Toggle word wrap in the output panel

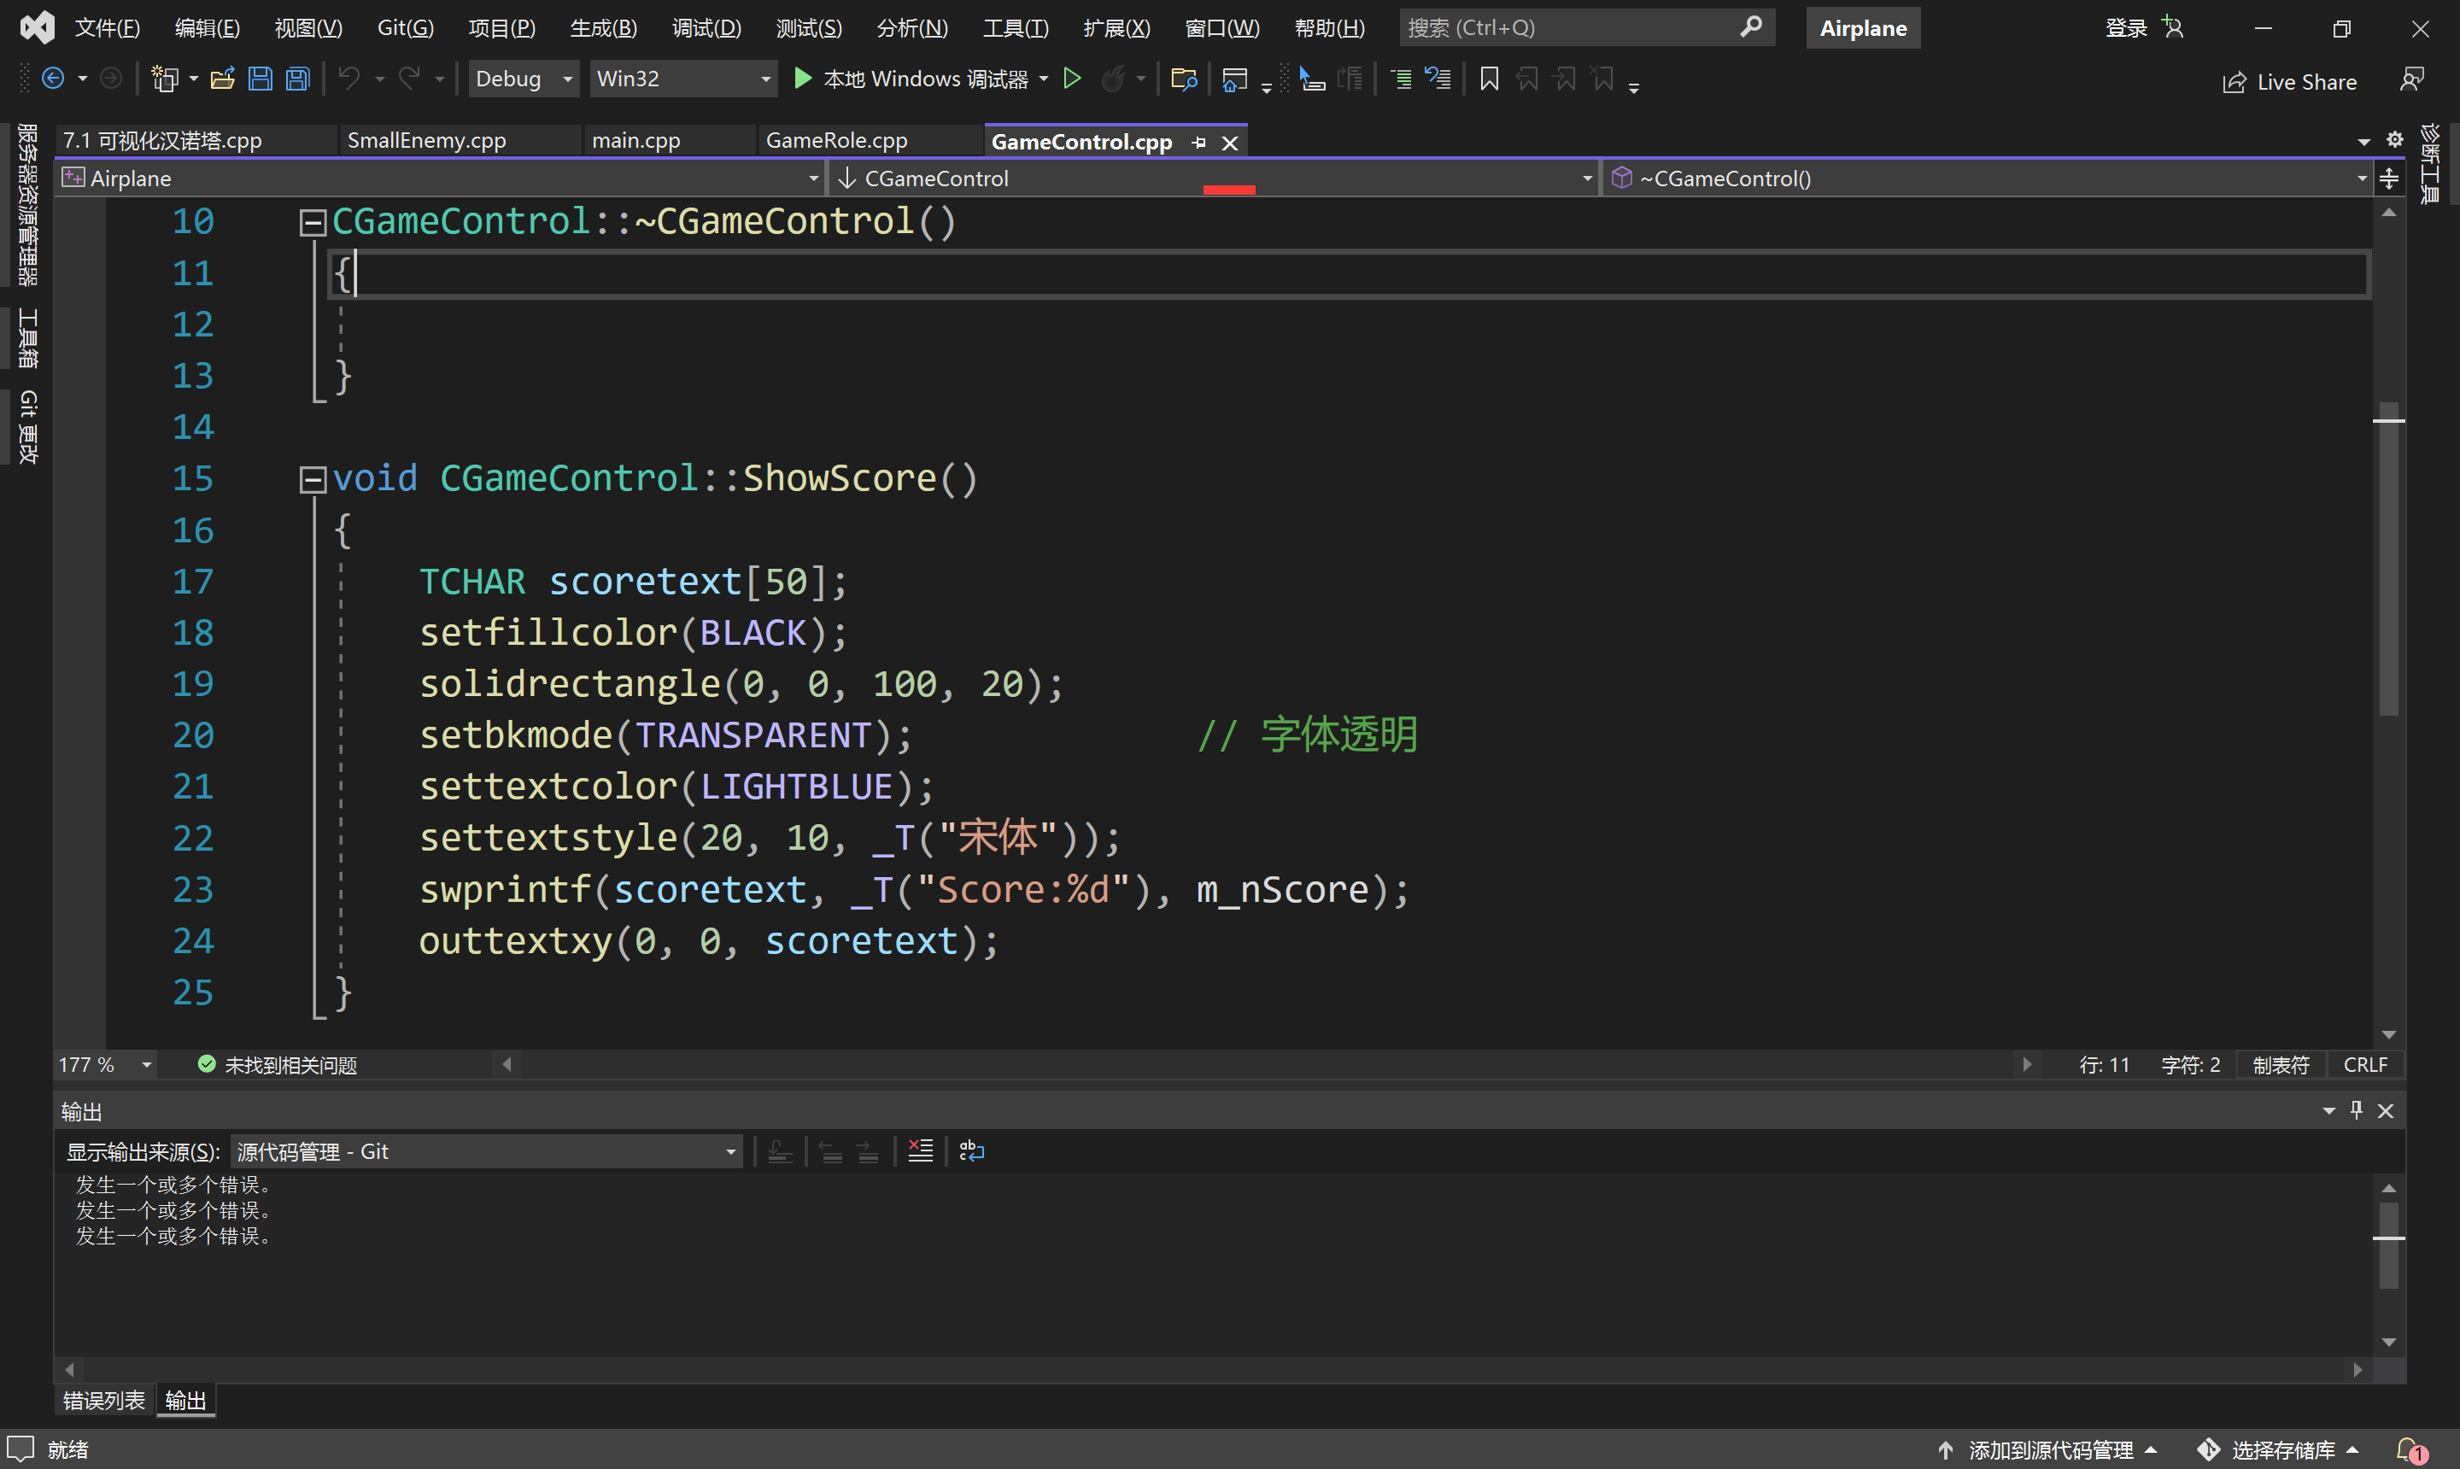click(972, 1151)
